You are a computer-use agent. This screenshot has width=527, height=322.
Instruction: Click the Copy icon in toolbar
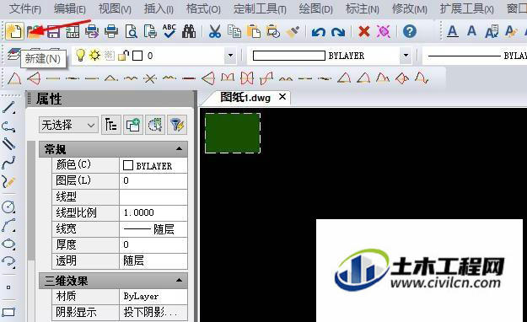[x=234, y=31]
